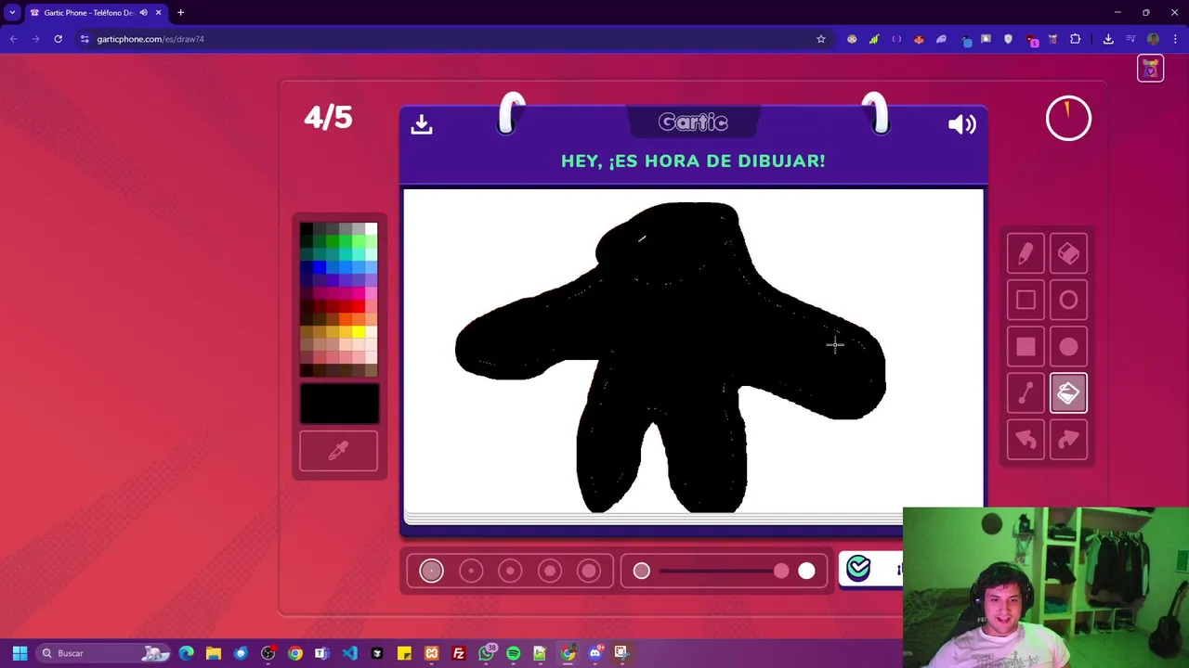Click the Gartic logo header
The width and height of the screenshot is (1189, 668).
(693, 122)
